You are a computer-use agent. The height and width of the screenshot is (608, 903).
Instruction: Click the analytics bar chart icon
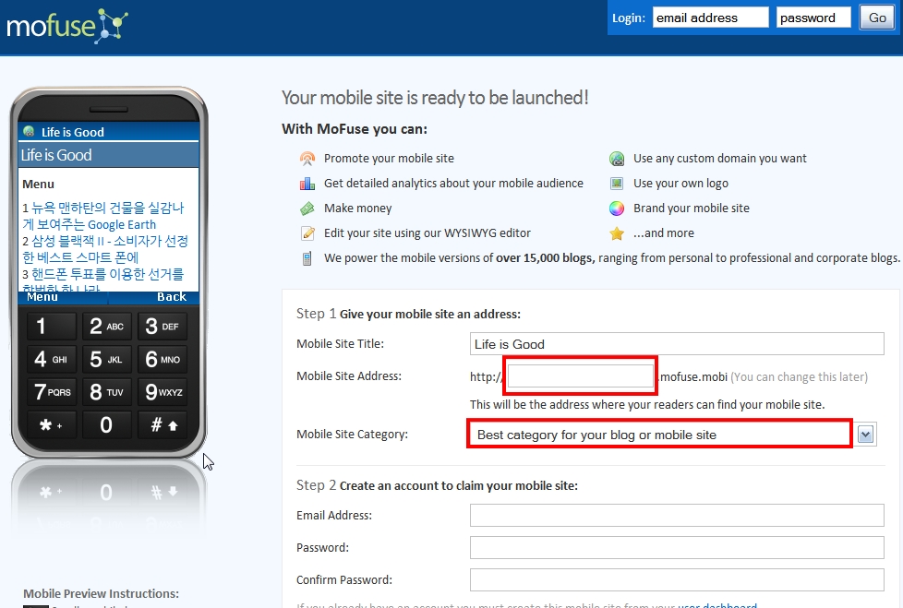tap(307, 184)
